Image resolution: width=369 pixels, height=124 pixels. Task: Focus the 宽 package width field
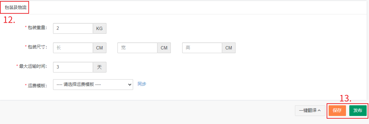click(x=137, y=48)
